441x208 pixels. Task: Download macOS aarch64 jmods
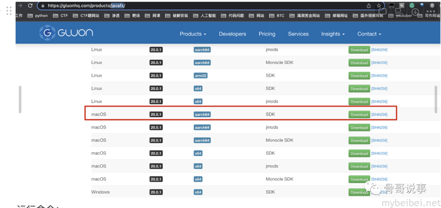click(359, 127)
